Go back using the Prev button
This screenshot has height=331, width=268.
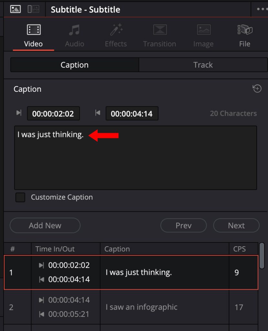pyautogui.click(x=183, y=225)
